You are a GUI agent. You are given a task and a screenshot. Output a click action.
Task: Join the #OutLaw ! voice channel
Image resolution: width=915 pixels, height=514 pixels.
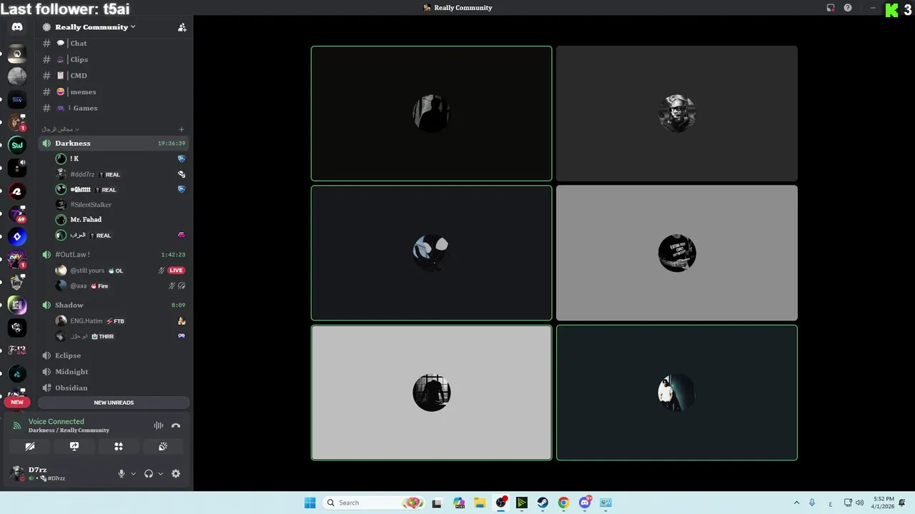pos(114,254)
